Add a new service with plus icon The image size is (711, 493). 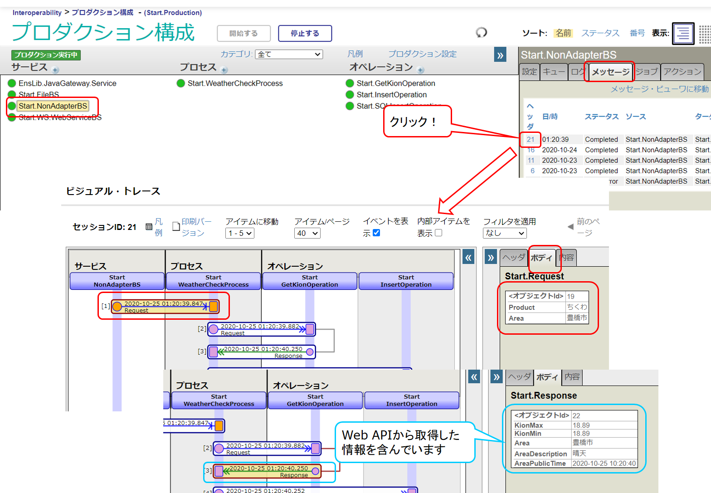[55, 70]
